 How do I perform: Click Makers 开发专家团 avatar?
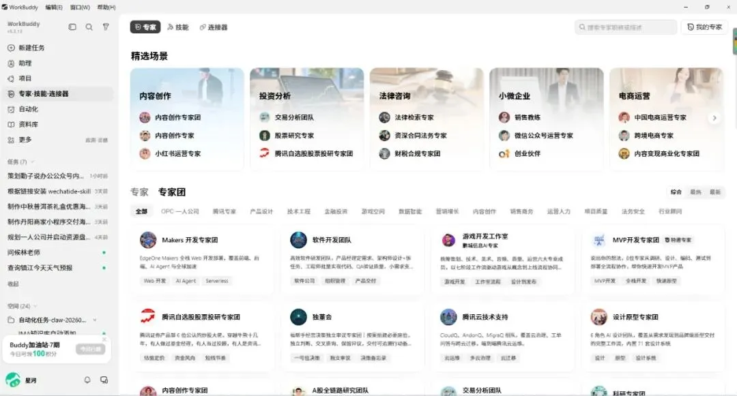tap(148, 240)
